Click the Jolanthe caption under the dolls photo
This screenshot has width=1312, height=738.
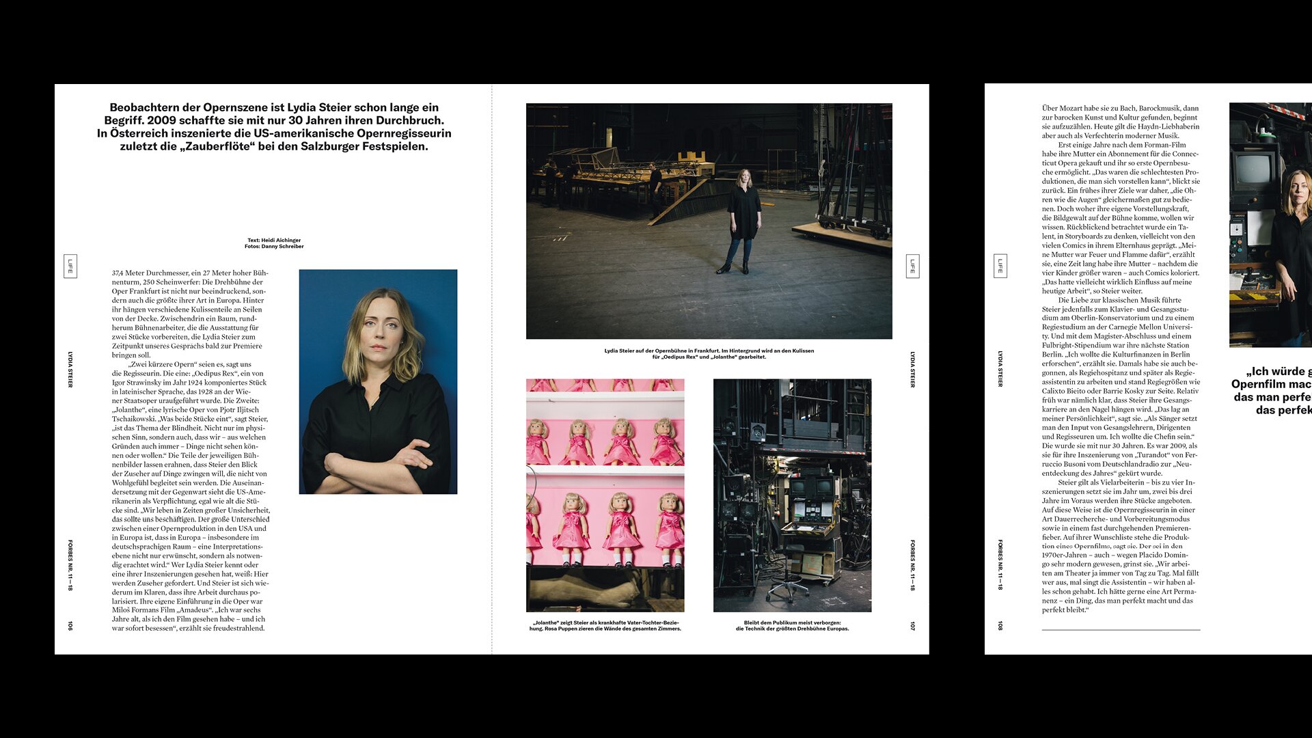[x=605, y=625]
